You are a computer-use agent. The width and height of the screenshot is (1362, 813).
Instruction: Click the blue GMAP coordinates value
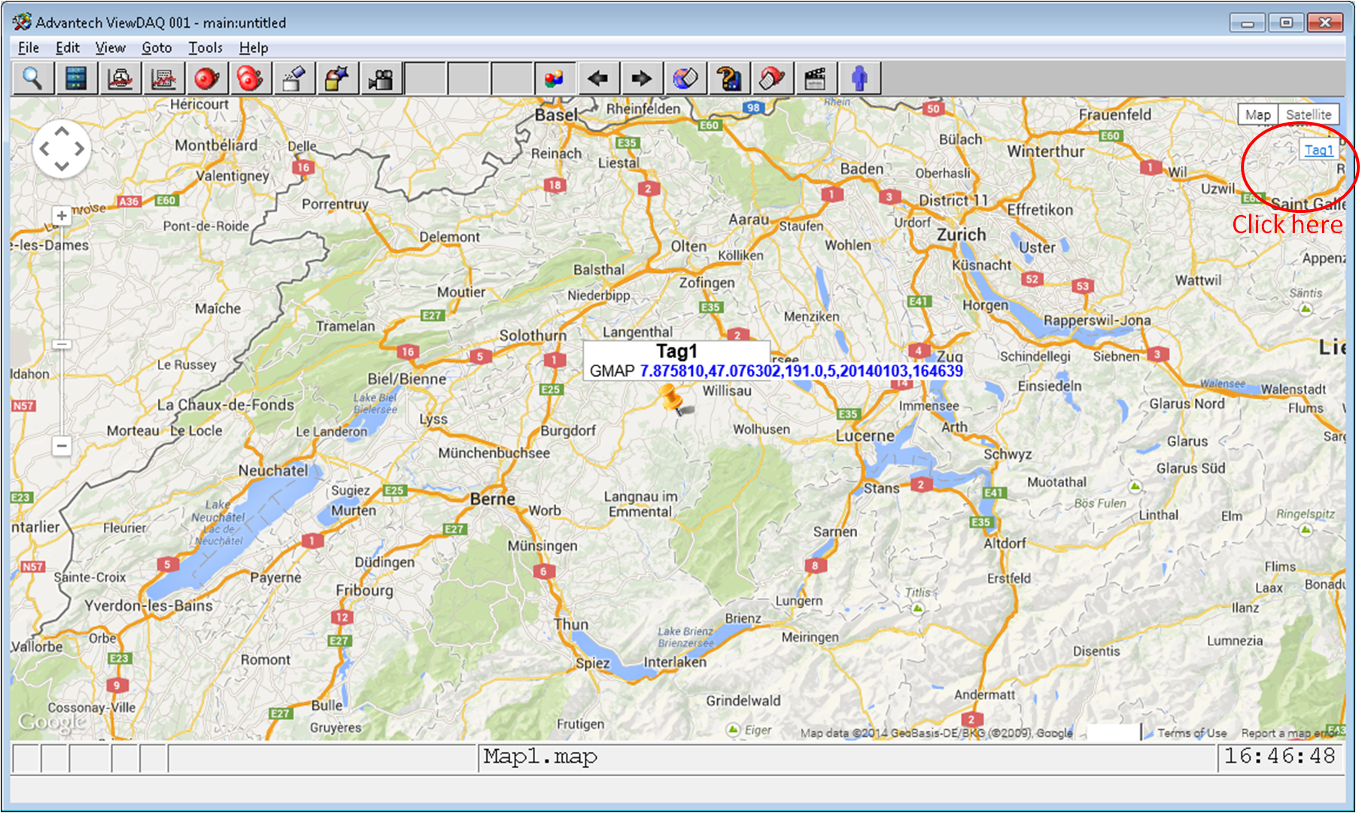801,371
